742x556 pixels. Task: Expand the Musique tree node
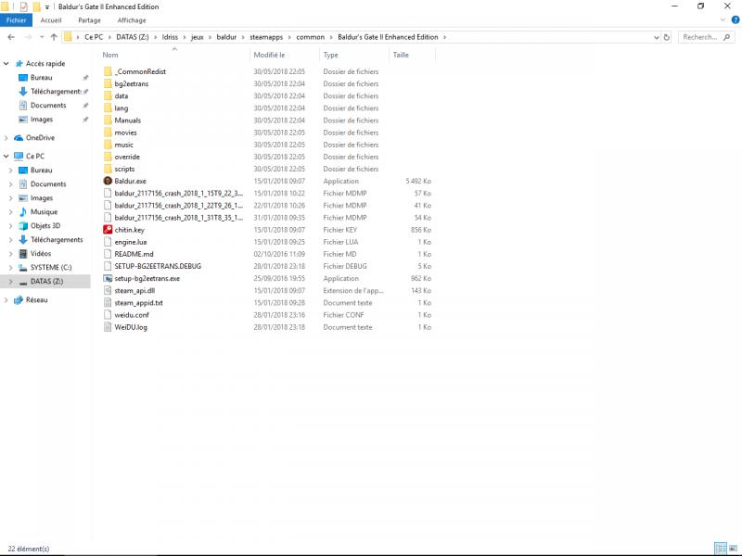coord(11,212)
